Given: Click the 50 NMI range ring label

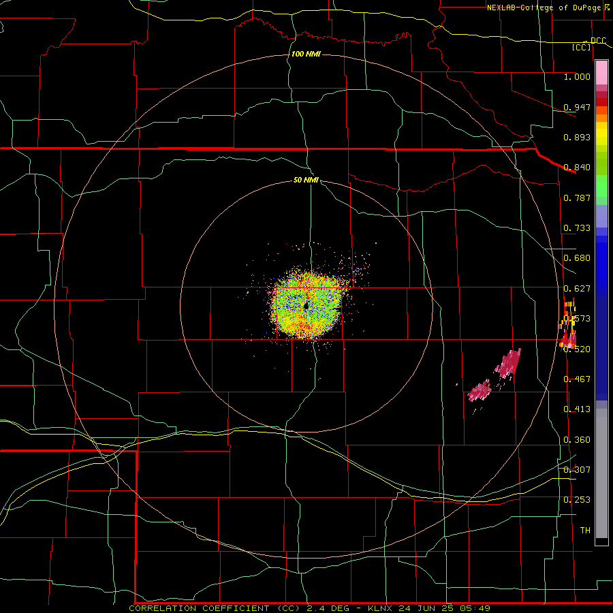Looking at the screenshot, I should [306, 180].
